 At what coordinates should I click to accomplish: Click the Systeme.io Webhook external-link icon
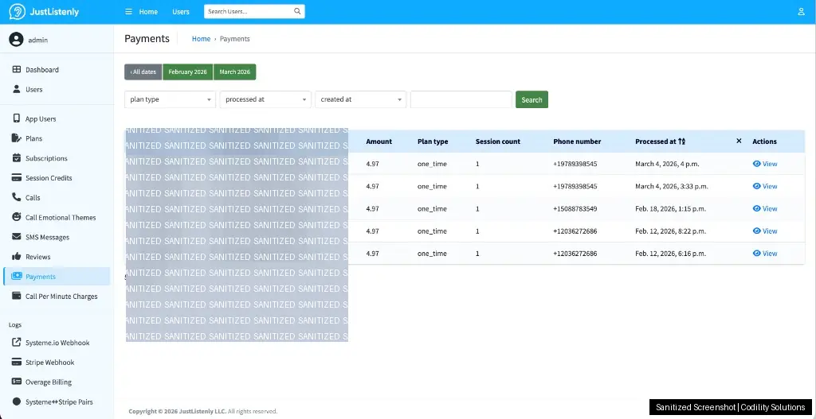[x=17, y=342]
